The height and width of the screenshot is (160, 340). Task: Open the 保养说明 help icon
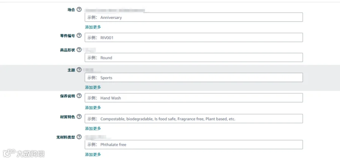click(79, 96)
